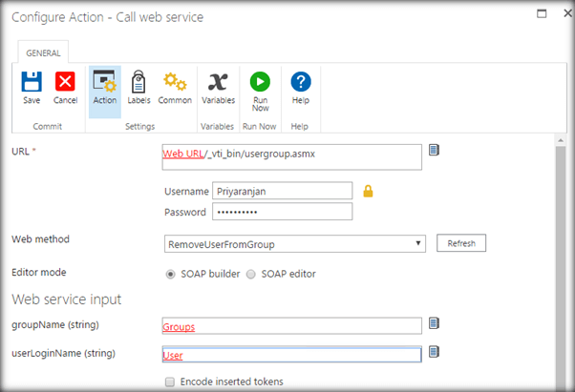Image resolution: width=575 pixels, height=392 pixels.
Task: Open the Action settings icon
Action: click(x=104, y=83)
